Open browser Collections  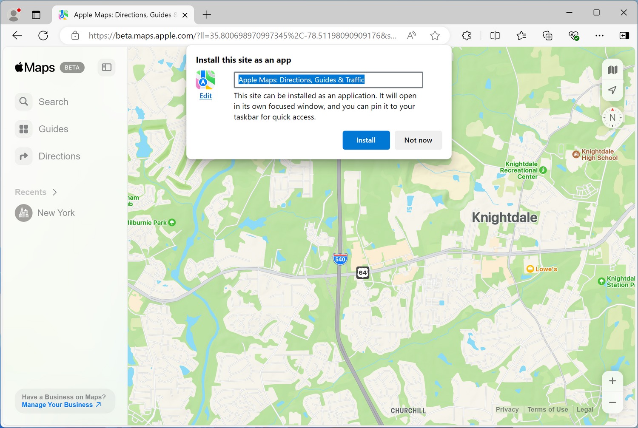(x=548, y=36)
